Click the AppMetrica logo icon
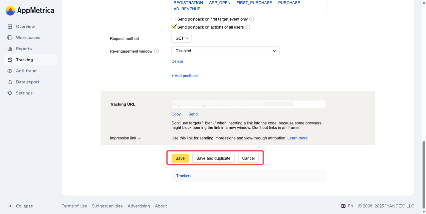Screen dimensions: 426x214 click(x=10, y=11)
